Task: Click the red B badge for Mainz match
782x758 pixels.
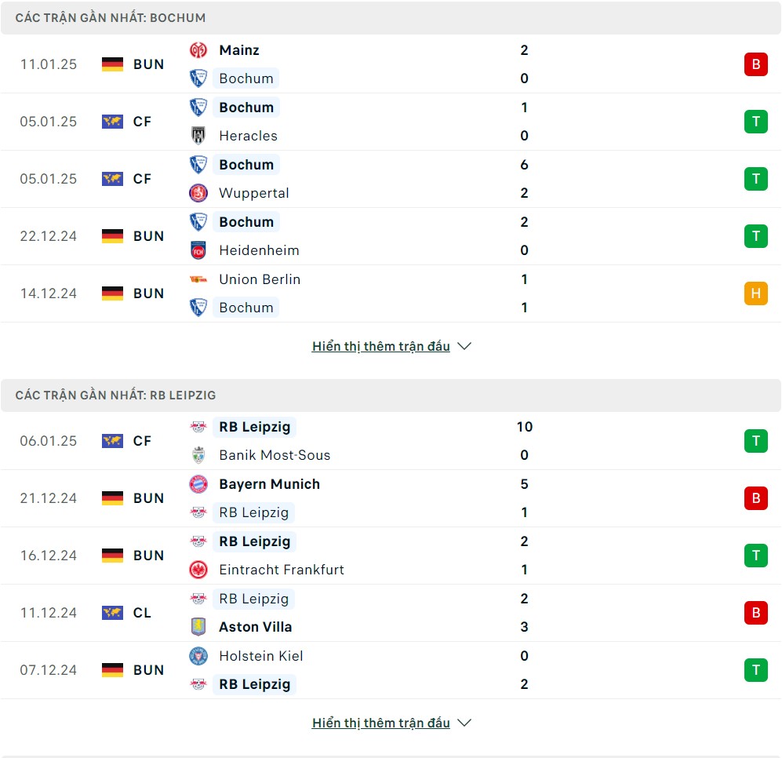Action: pos(756,64)
